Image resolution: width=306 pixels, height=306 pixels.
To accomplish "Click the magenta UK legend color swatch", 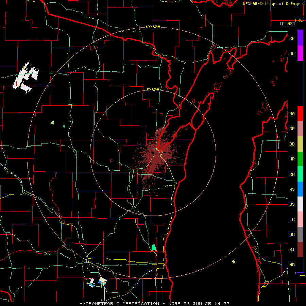I will [300, 53].
